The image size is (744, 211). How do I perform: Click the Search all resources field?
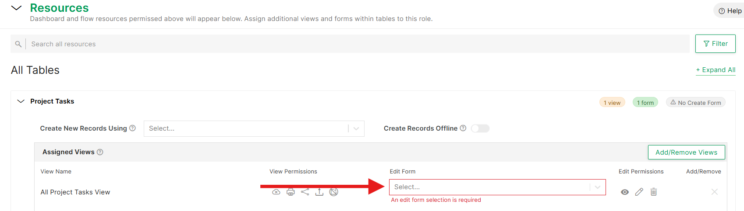[x=357, y=44]
